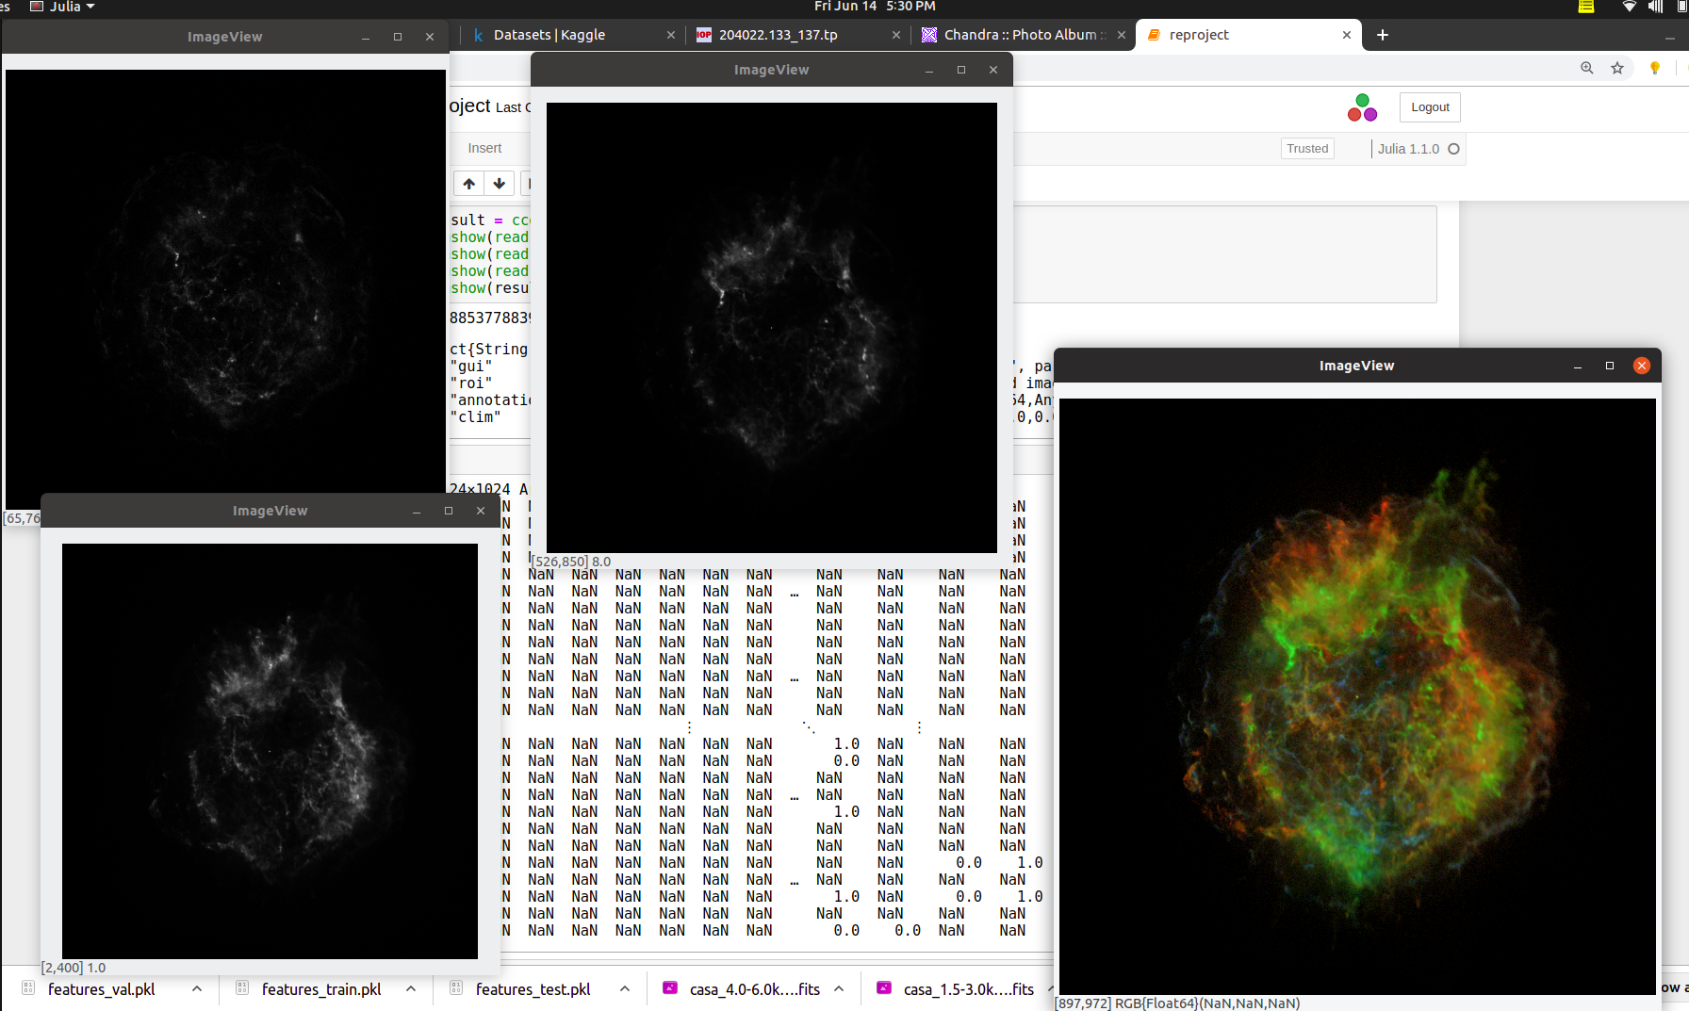Click the Julia 1.1.0 kernel name
The image size is (1689, 1011).
click(1408, 149)
